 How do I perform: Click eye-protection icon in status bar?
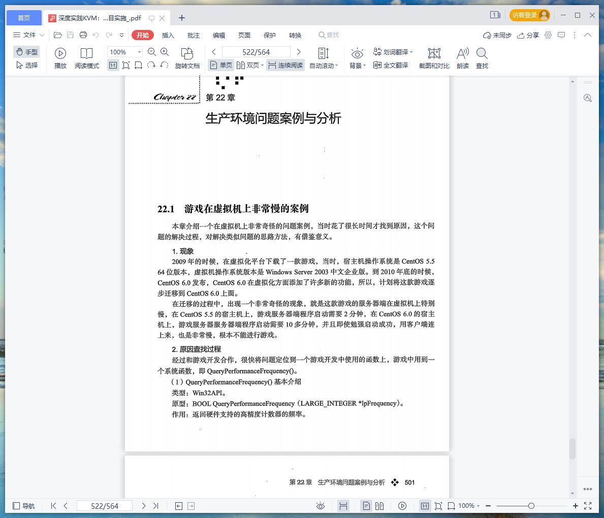pos(321,506)
